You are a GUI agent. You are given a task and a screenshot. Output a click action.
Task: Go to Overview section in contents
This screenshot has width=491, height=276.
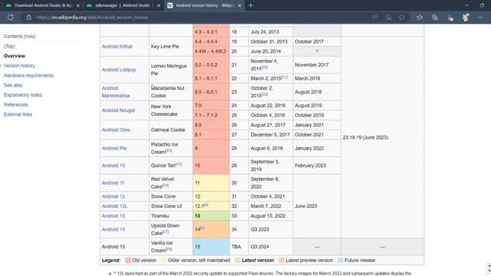click(x=15, y=56)
